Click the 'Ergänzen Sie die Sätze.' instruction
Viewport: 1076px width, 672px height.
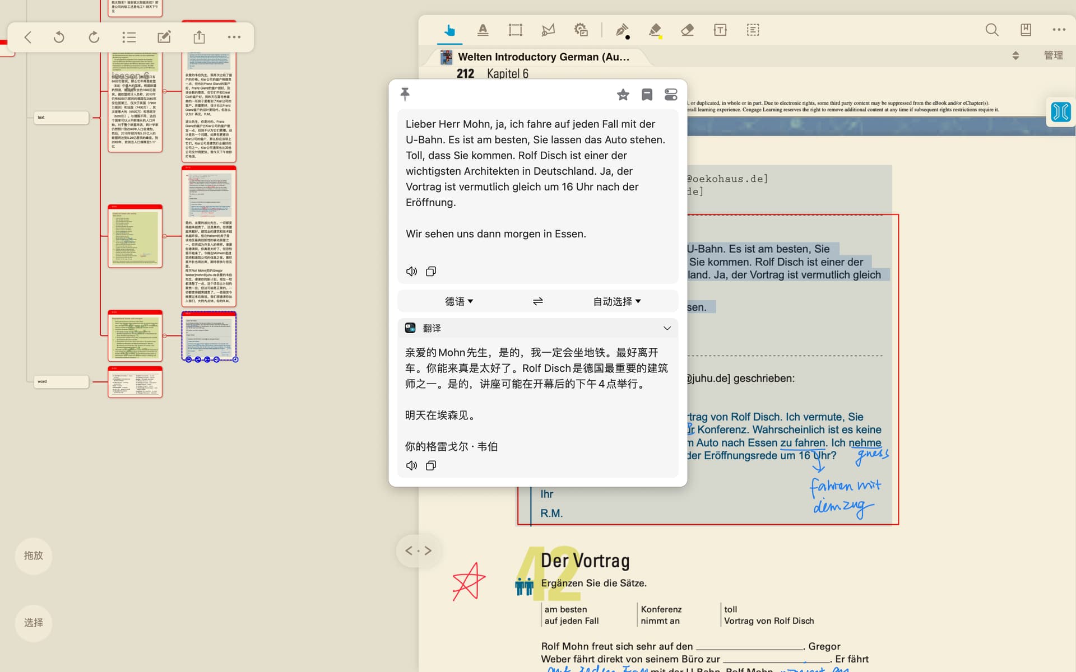tap(593, 584)
